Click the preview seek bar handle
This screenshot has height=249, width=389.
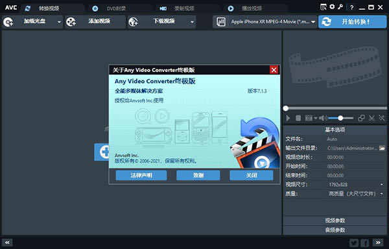point(286,108)
